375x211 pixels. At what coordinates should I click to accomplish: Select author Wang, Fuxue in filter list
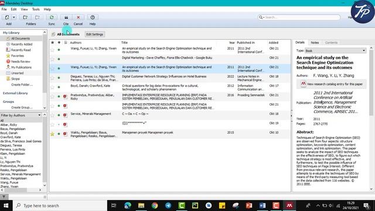click(9, 182)
